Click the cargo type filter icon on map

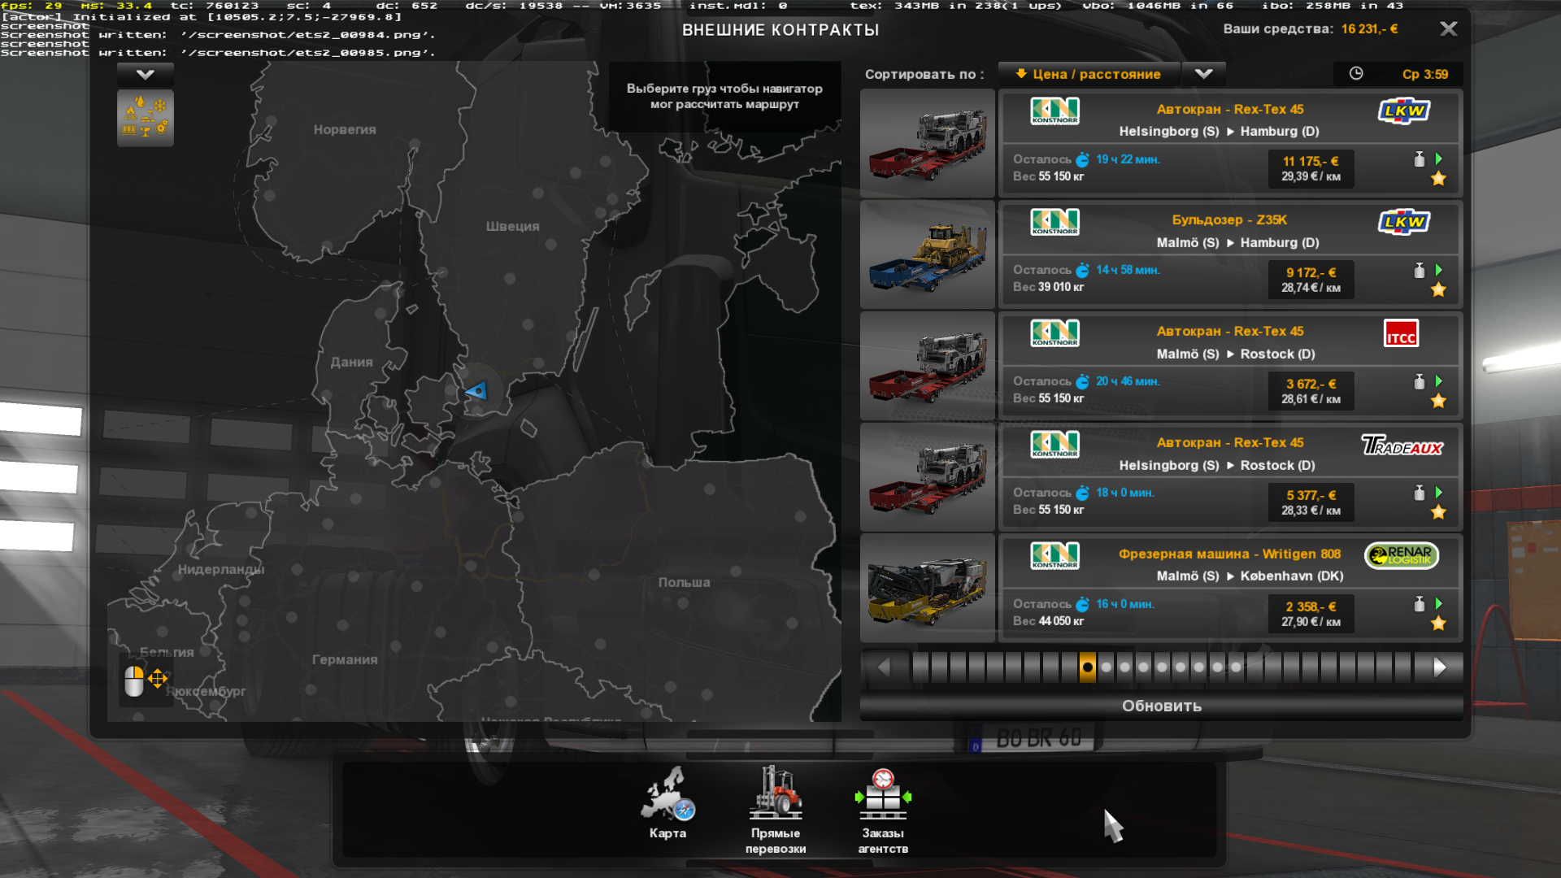(x=145, y=118)
